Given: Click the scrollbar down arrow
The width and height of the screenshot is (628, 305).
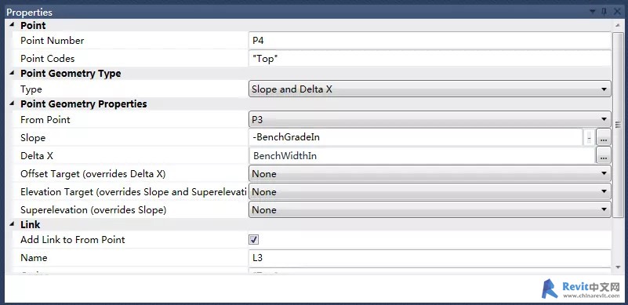Looking at the screenshot, I should 618,267.
